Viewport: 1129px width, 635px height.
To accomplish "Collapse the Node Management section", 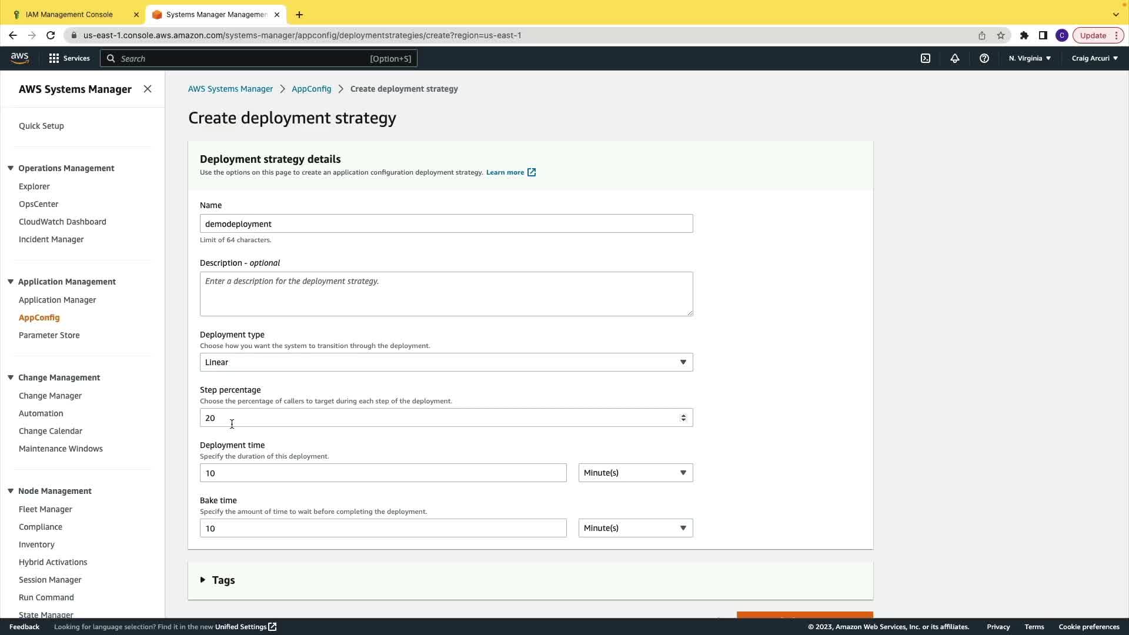I will (x=11, y=491).
